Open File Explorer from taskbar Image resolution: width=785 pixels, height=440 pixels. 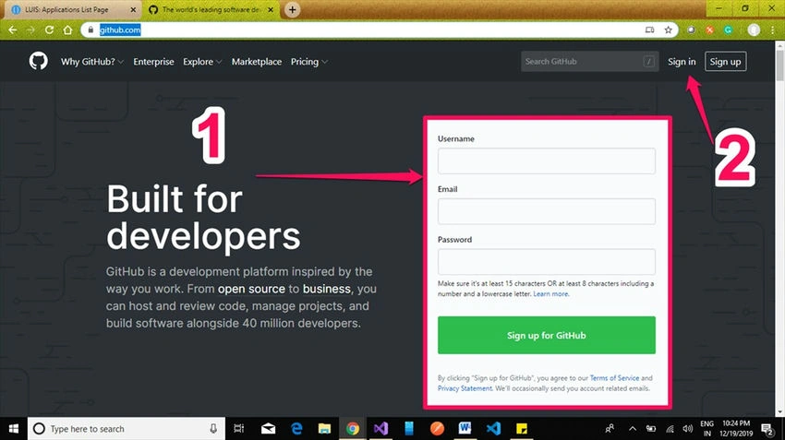click(324, 429)
